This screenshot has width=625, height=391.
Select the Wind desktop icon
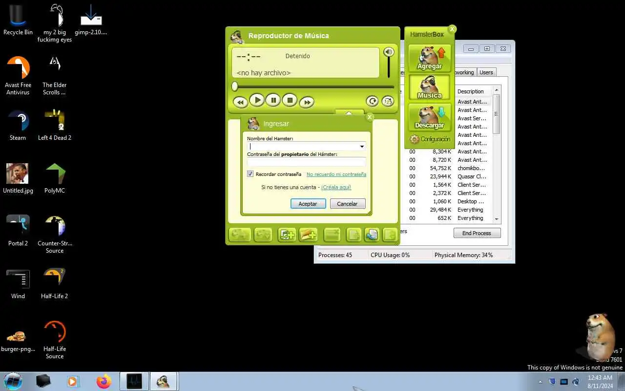pos(18,284)
